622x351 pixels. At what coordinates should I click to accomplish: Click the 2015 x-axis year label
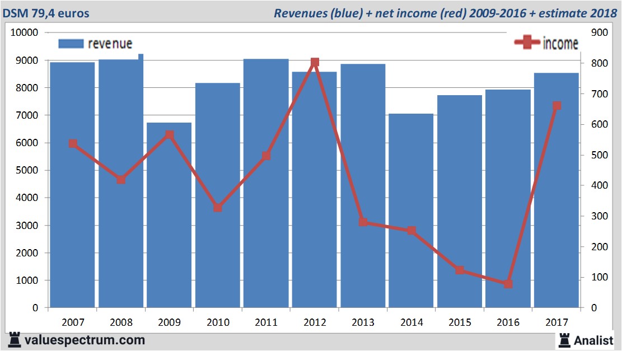pos(460,322)
